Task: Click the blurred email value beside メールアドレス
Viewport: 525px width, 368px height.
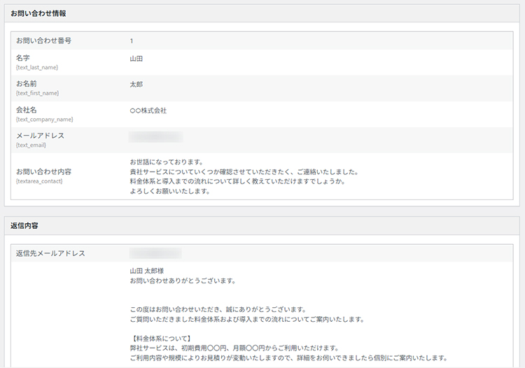Action: (155, 136)
